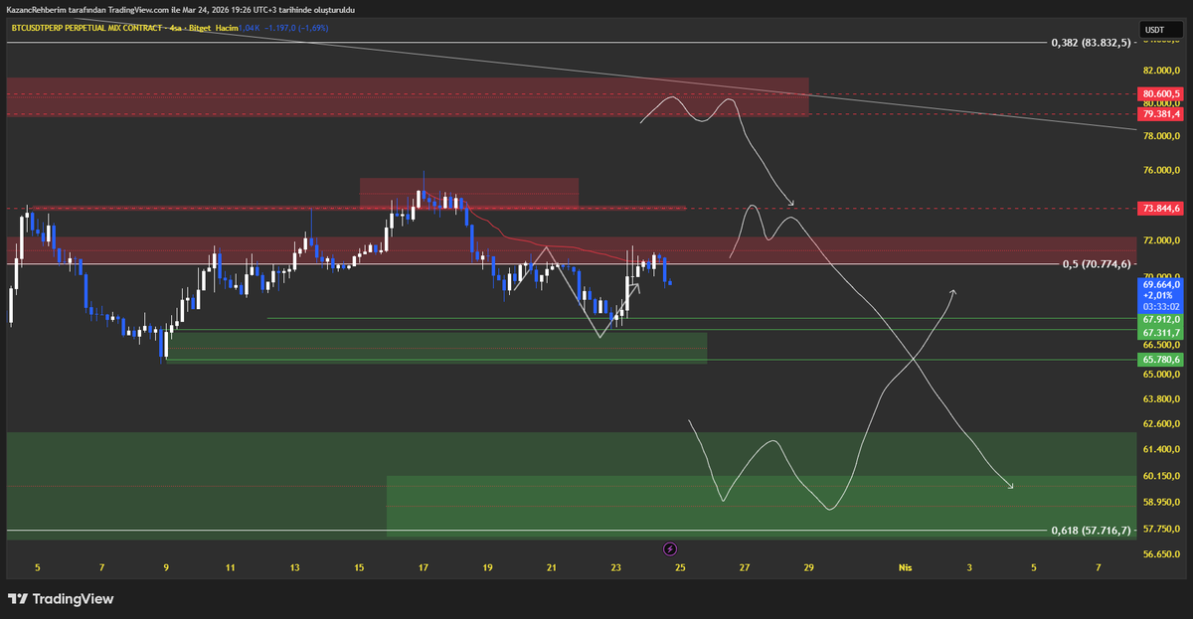Click the 82.000,0 price scale tick
Viewport: 1193px width, 619px height.
click(1161, 71)
